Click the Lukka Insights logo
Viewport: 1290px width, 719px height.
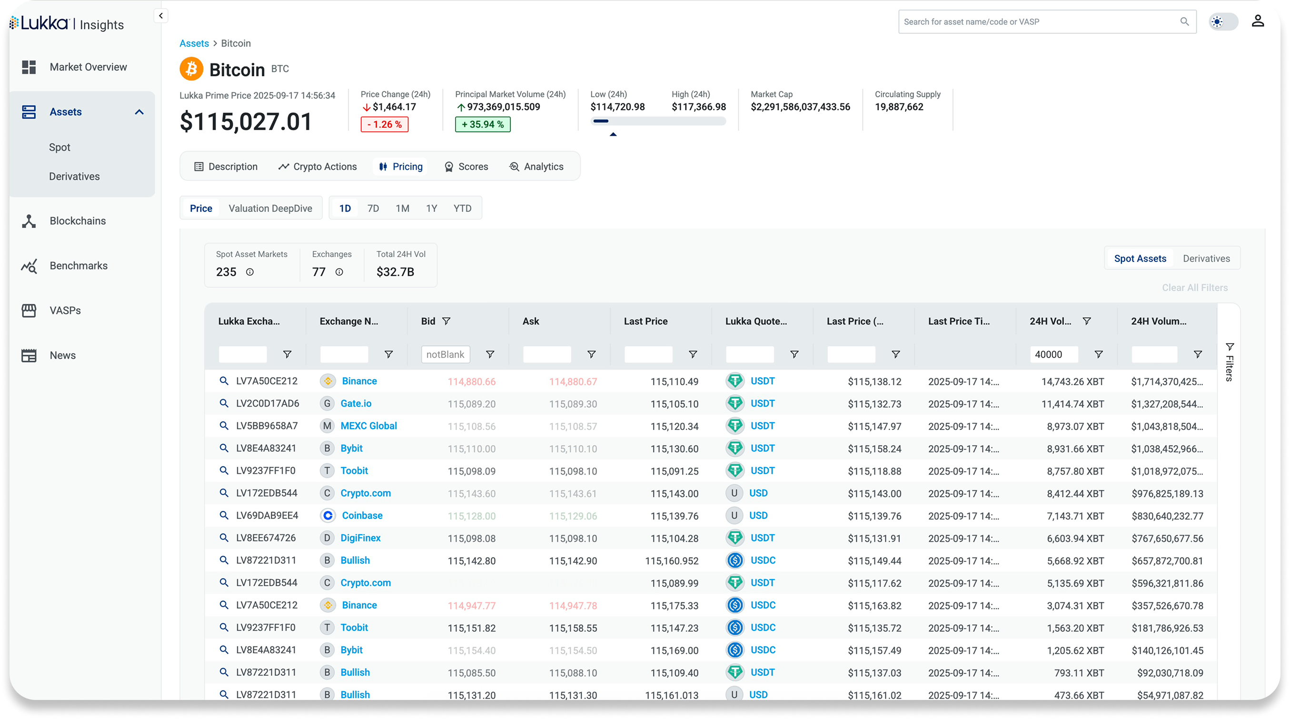67,23
